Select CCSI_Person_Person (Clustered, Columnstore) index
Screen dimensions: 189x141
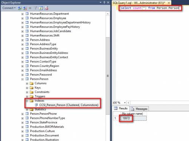[x=69, y=105]
